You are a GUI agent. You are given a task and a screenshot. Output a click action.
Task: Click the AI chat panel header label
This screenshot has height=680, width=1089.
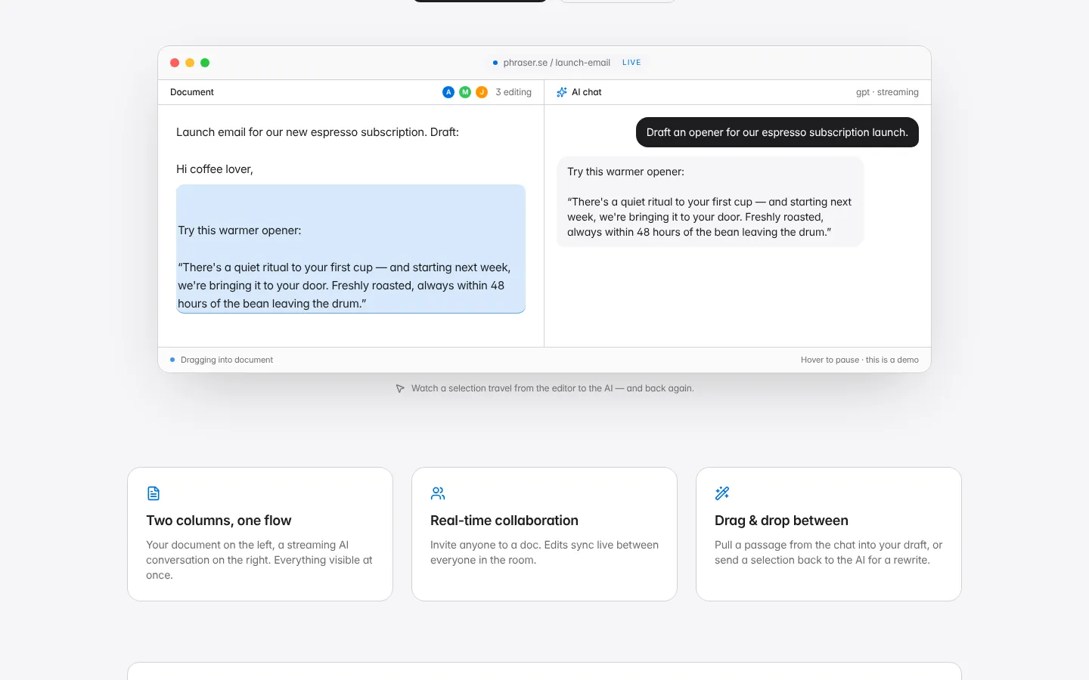(x=587, y=92)
